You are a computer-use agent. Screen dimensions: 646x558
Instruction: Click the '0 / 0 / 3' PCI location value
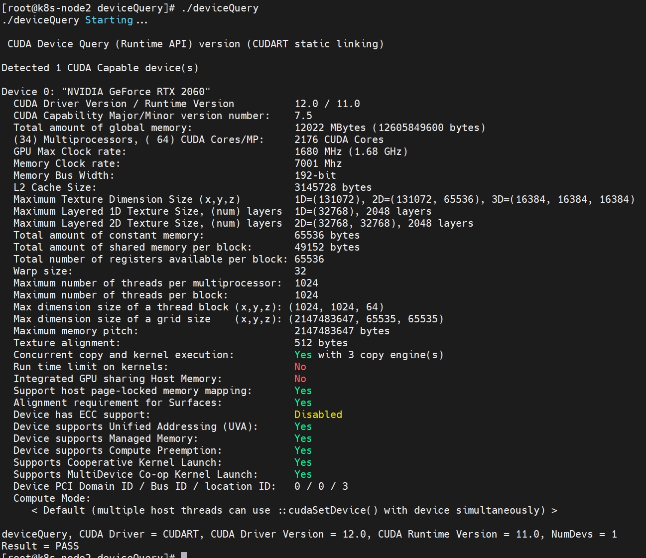click(x=321, y=486)
